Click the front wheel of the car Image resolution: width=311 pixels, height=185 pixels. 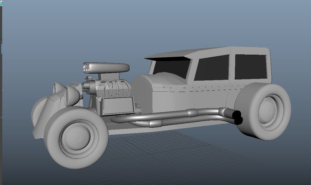coord(78,139)
